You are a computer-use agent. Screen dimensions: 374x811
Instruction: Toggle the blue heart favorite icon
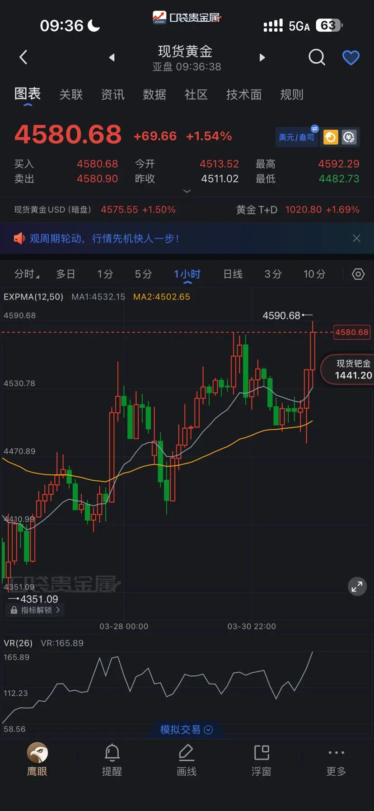(351, 57)
